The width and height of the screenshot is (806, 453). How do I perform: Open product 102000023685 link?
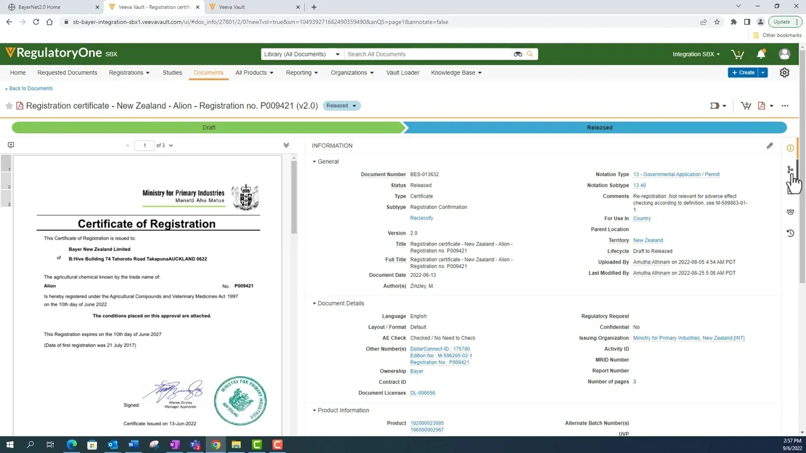pos(427,423)
